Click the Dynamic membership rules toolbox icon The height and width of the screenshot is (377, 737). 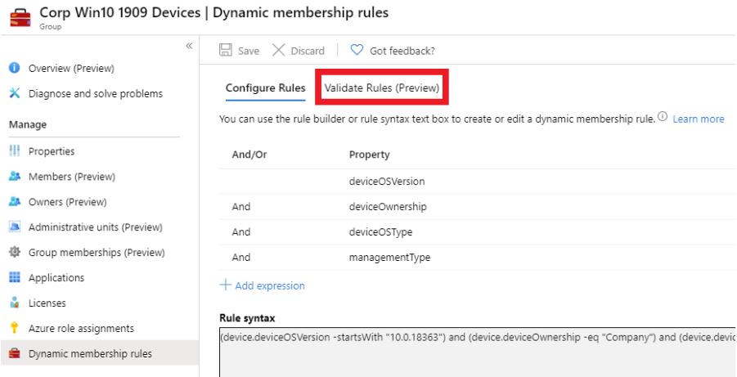click(x=15, y=353)
